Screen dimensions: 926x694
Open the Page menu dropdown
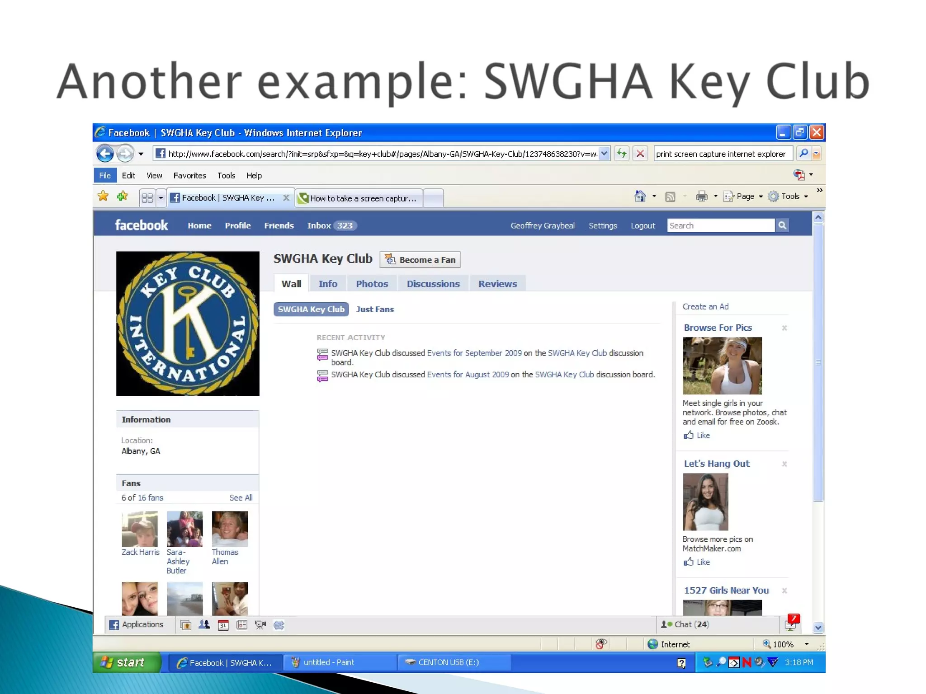pos(745,196)
